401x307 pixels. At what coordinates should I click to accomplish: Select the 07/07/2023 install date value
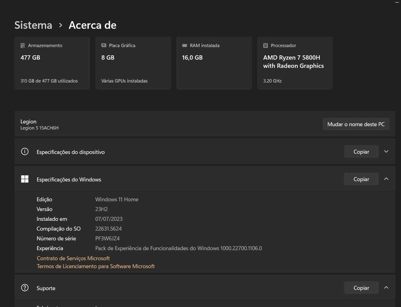pyautogui.click(x=109, y=219)
